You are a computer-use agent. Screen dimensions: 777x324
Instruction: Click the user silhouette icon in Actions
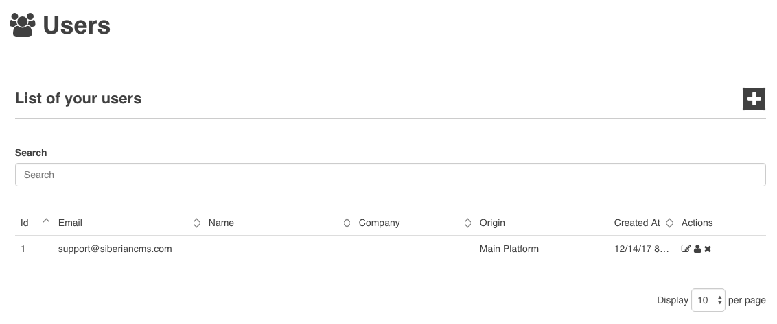pos(697,249)
